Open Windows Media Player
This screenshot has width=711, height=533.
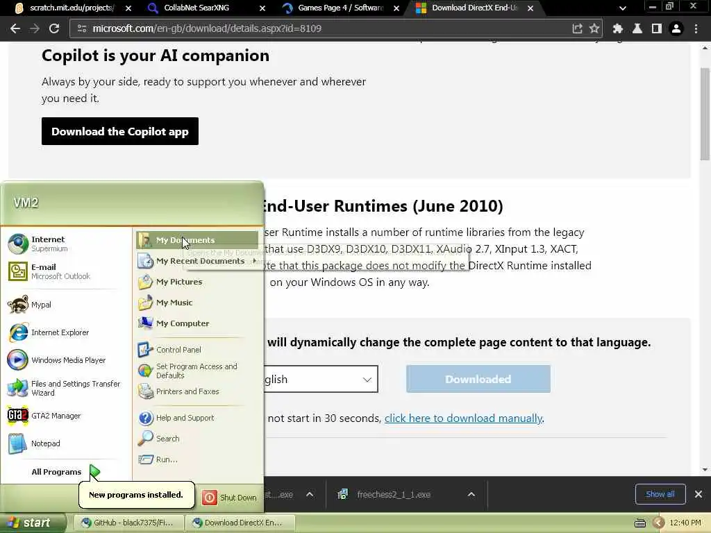click(66, 360)
